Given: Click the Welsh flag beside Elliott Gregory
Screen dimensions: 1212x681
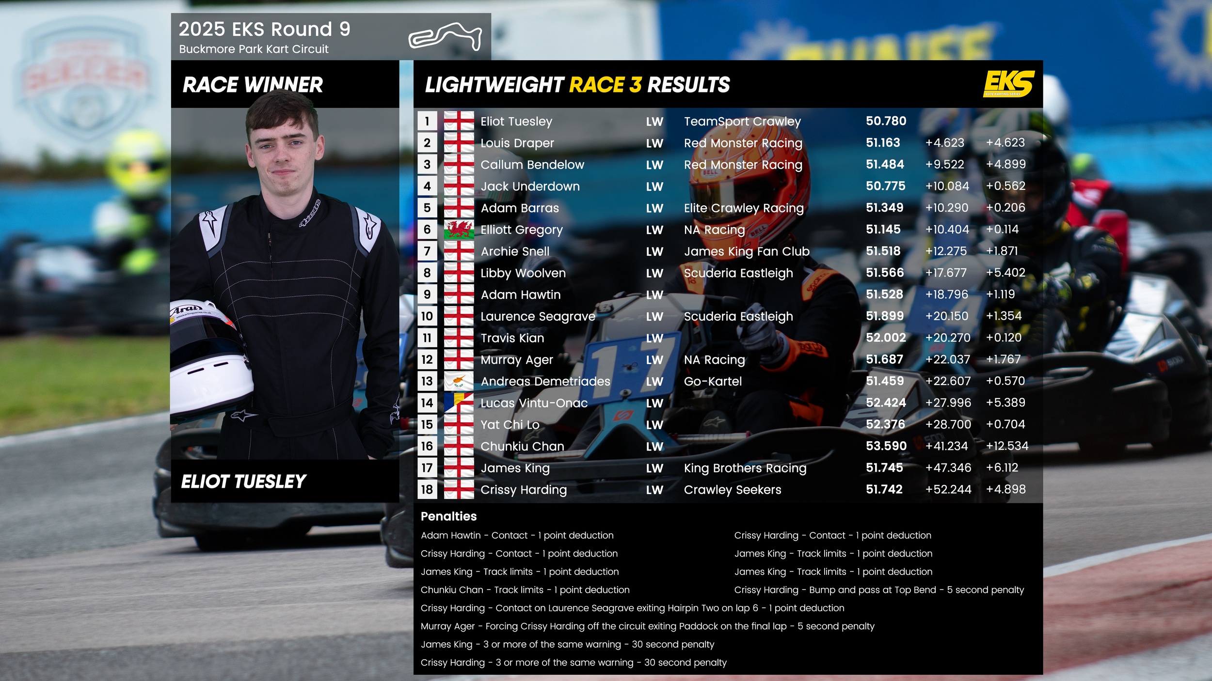Looking at the screenshot, I should pos(459,230).
